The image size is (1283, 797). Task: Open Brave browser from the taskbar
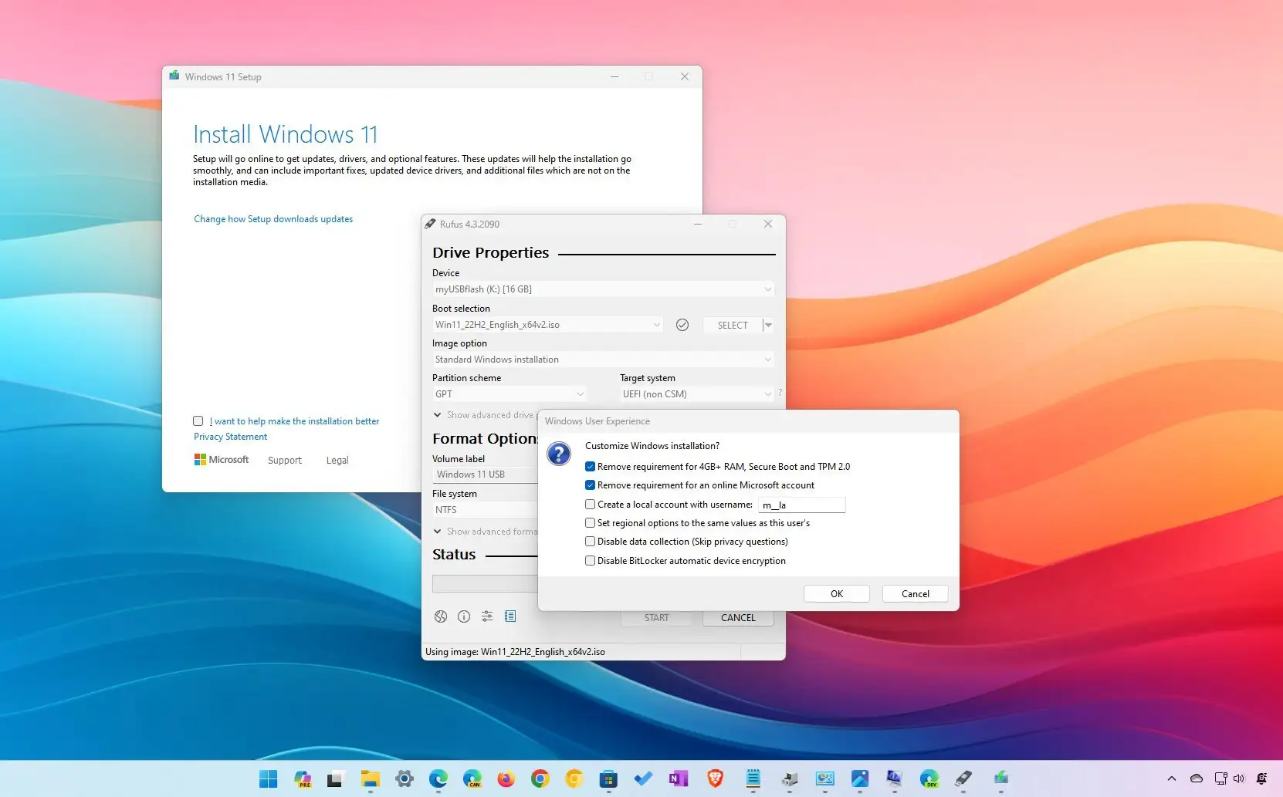point(714,779)
